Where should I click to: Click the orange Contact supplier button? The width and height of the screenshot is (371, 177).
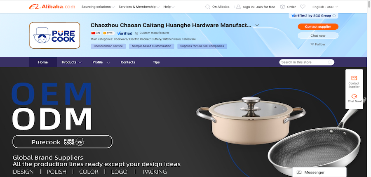point(318,26)
